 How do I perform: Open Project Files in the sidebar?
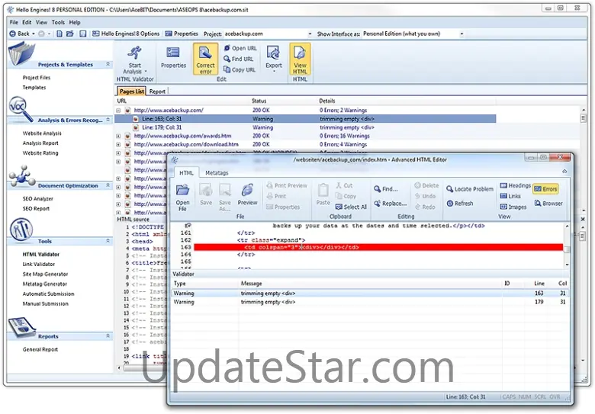(x=37, y=77)
